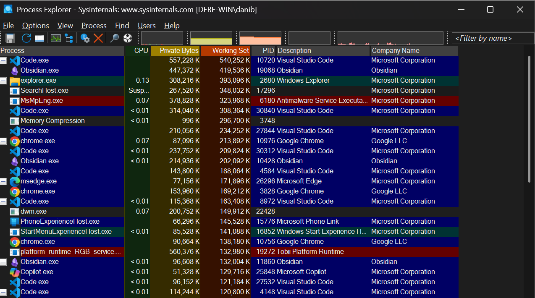Image resolution: width=535 pixels, height=298 pixels.
Task: Sort by the Private Bytes column header
Action: tap(175, 51)
